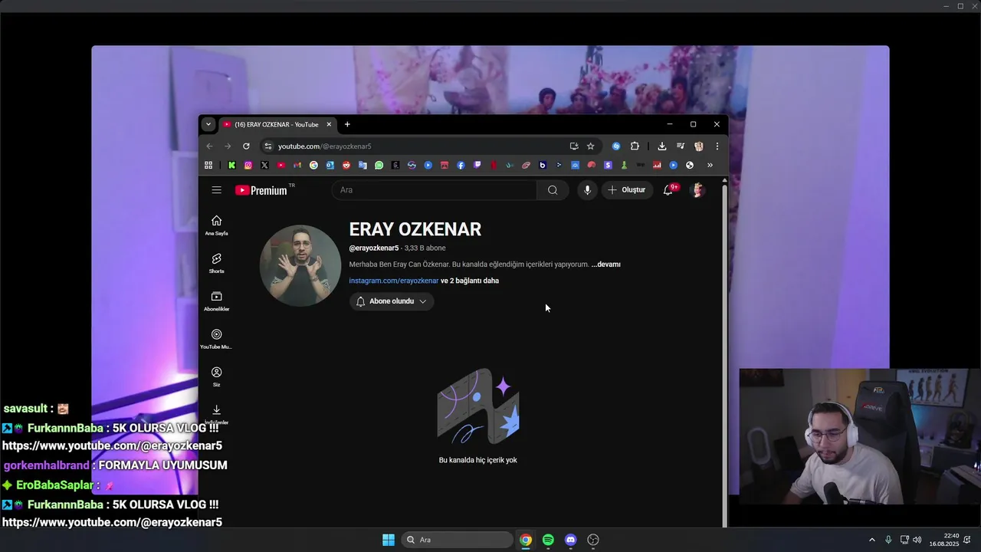The height and width of the screenshot is (552, 981).
Task: Open the YouTube bookmark in the bookmarks bar
Action: [x=281, y=165]
